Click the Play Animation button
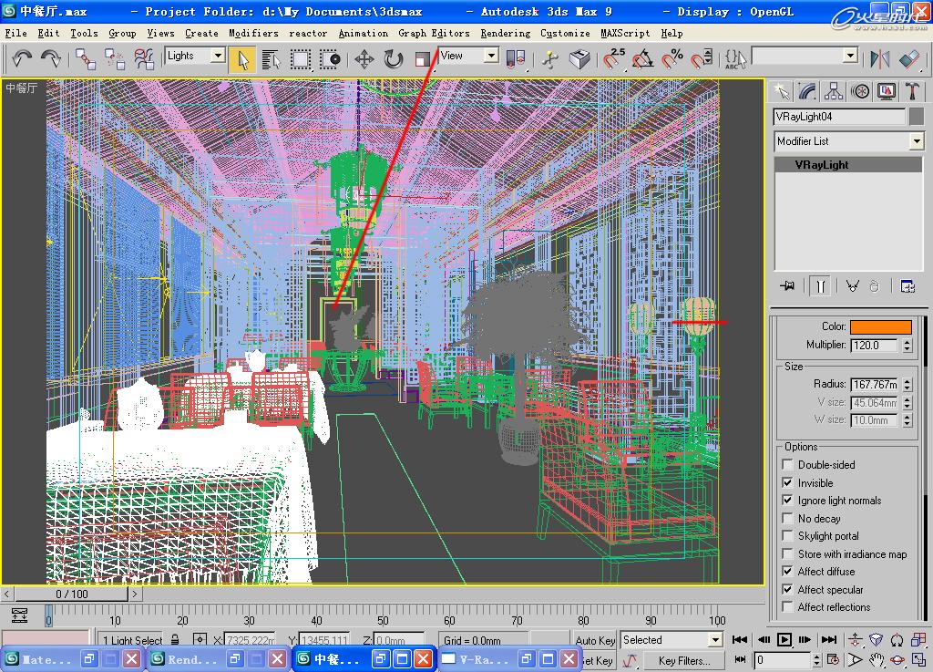The width and height of the screenshot is (933, 672). 784,640
